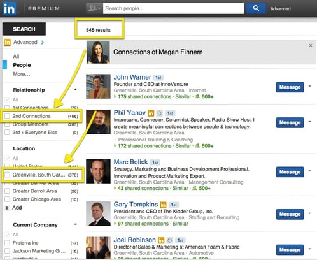
Task: Message Marc Bolick
Action: point(290,172)
